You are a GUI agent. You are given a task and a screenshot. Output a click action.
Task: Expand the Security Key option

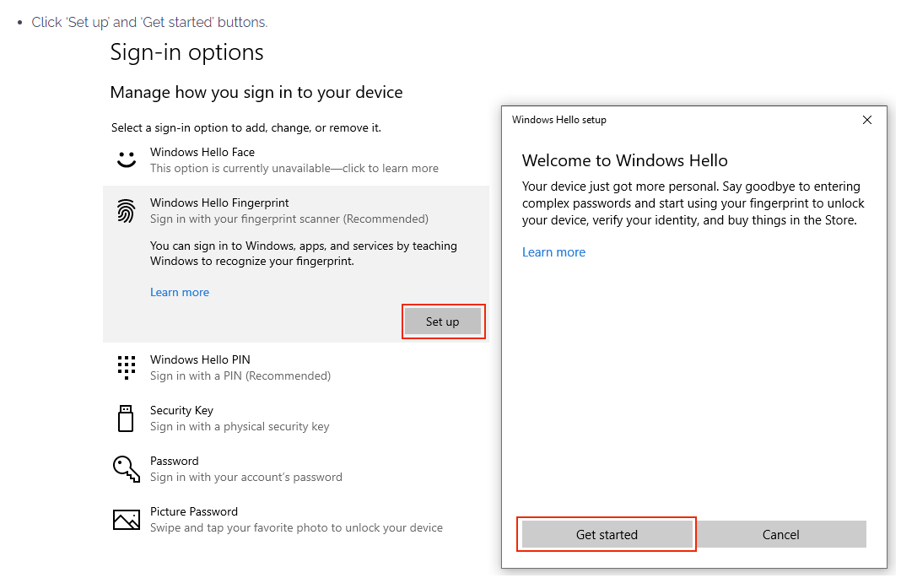(296, 419)
